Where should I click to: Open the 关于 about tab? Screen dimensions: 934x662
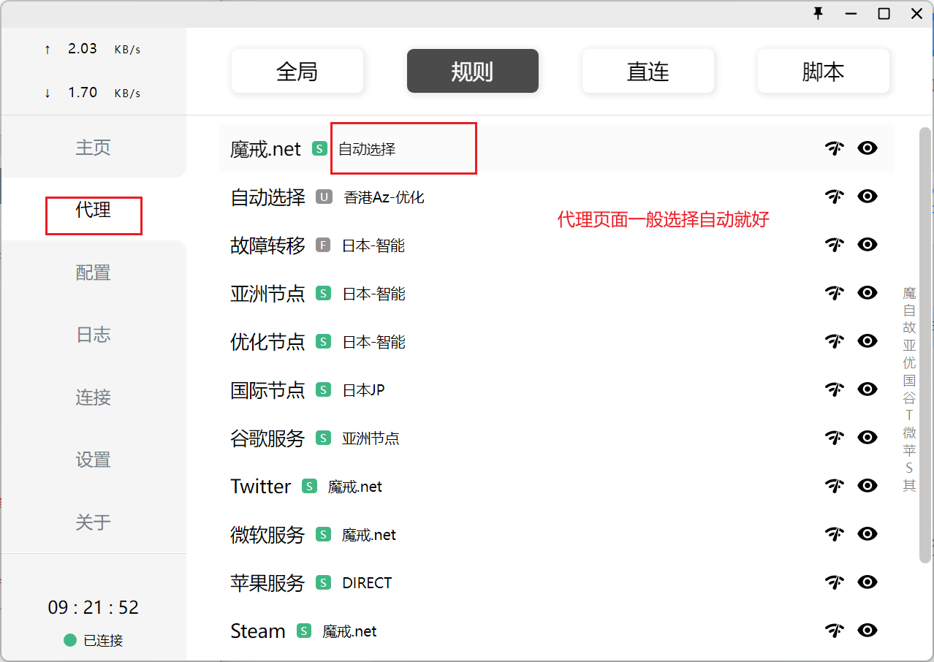pyautogui.click(x=94, y=522)
